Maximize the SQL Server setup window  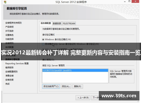point(129,1)
